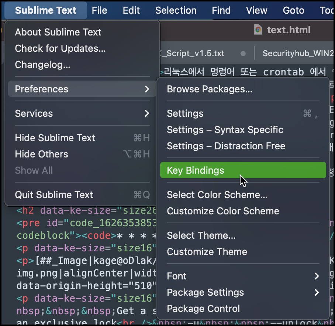Choose Customize Color Scheme
Viewport: 335px width, 326px height.
click(243, 211)
